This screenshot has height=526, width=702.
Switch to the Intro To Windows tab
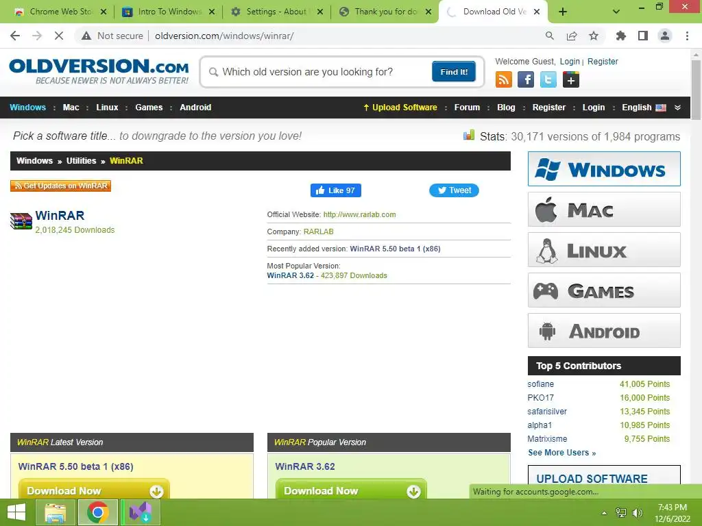(x=168, y=12)
